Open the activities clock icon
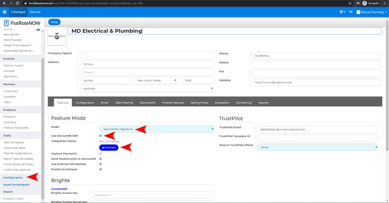 tap(343, 12)
